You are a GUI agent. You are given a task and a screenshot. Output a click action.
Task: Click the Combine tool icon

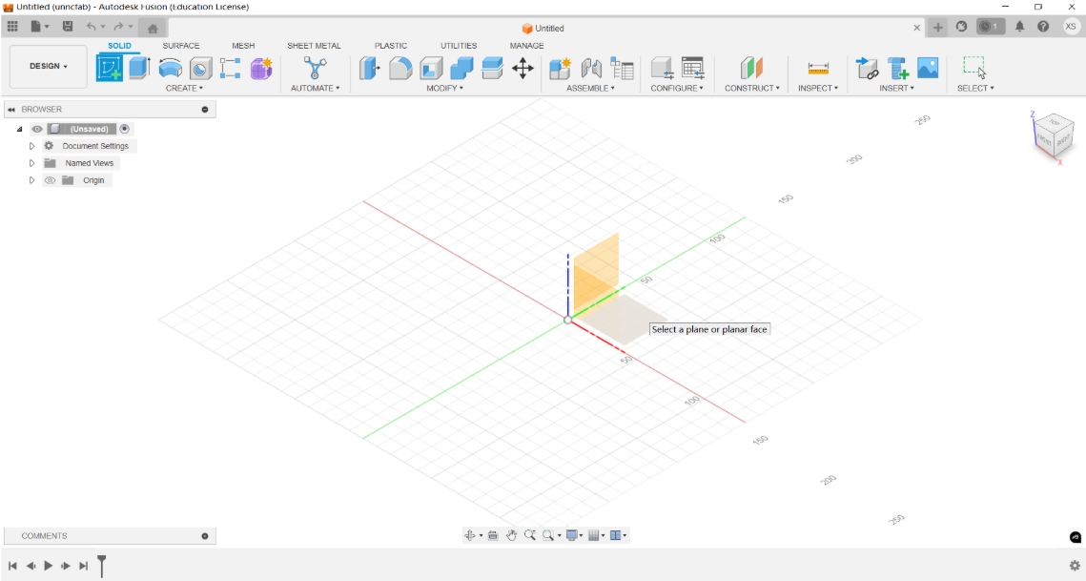click(x=461, y=68)
